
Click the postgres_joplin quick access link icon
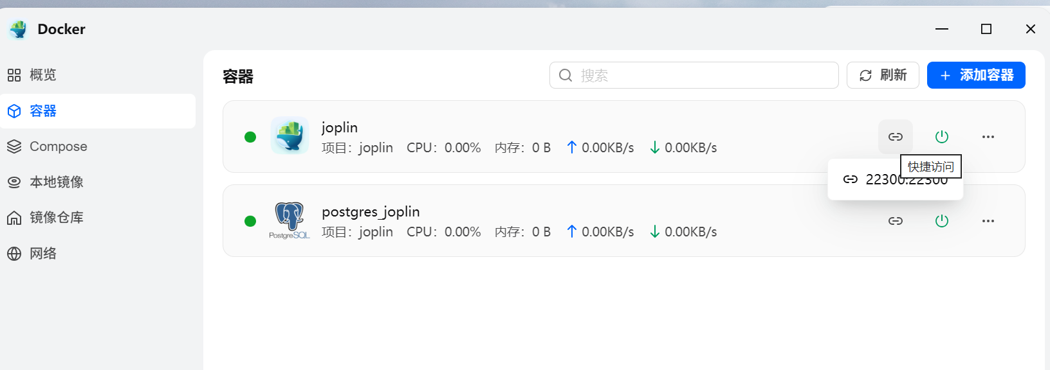896,221
